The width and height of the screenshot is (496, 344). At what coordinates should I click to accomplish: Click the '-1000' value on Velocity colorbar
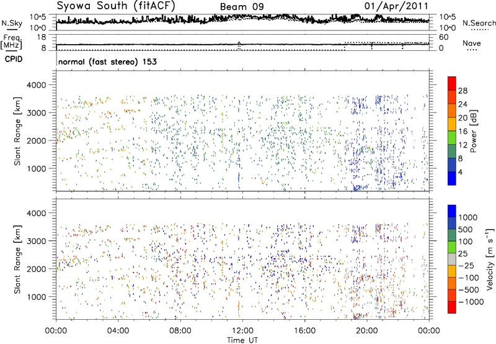pos(471,302)
